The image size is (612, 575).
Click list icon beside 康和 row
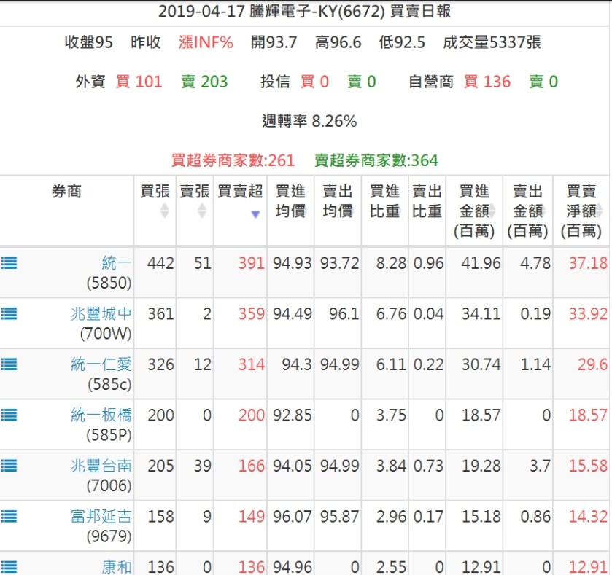point(9,566)
